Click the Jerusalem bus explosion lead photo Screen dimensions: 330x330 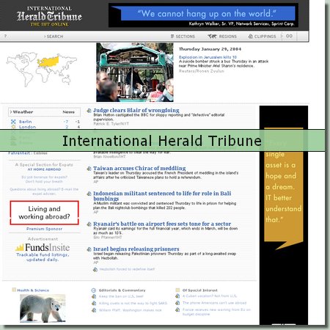tap(135, 72)
